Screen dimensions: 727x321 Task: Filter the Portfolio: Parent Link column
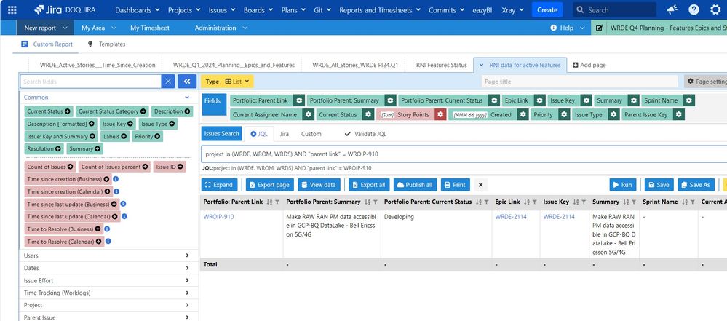click(x=277, y=202)
